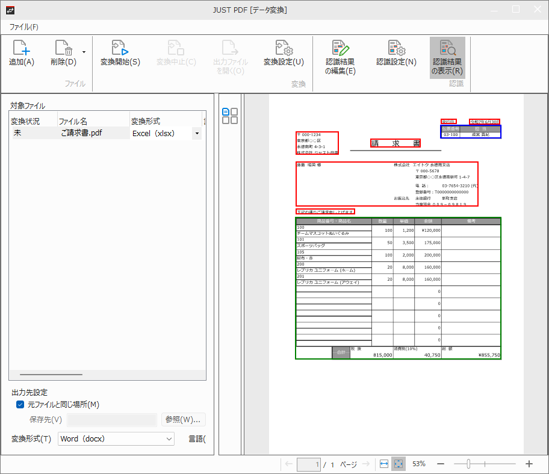Start conversion with 変換開始(S)
Image resolution: width=549 pixels, height=474 pixels.
(120, 53)
